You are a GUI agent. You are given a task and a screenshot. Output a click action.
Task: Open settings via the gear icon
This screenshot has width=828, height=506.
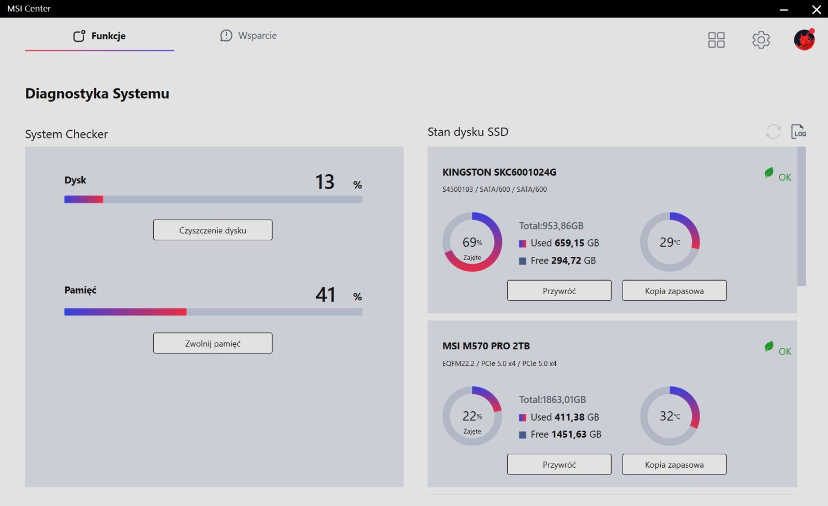point(761,40)
